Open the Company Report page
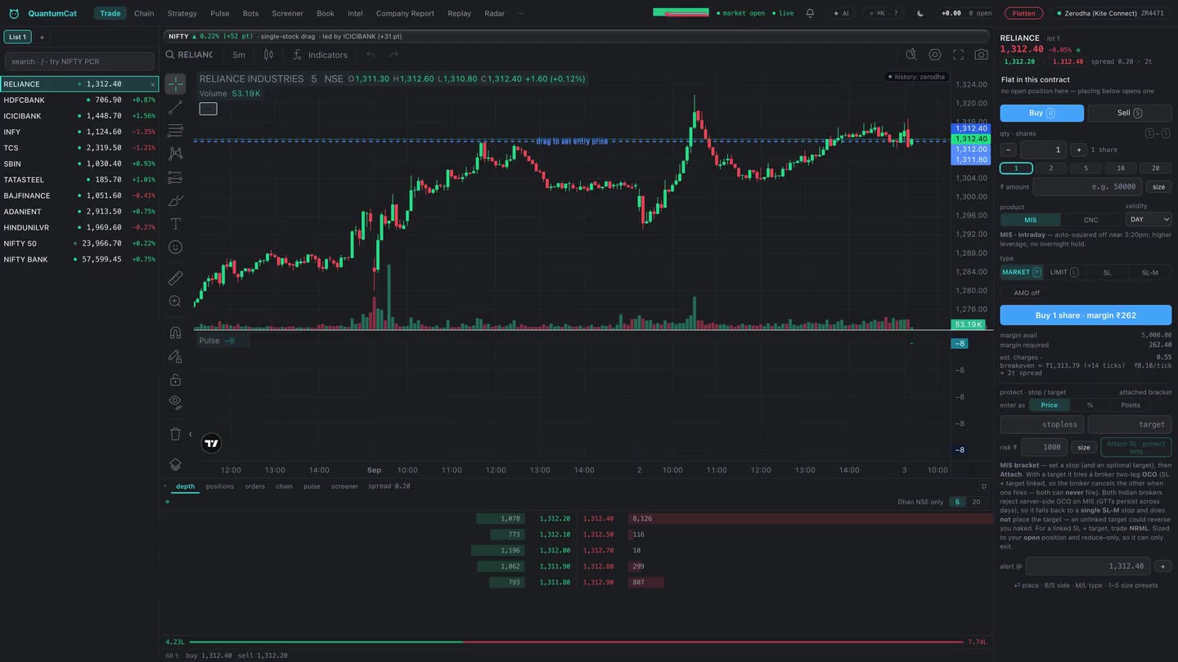 [405, 13]
